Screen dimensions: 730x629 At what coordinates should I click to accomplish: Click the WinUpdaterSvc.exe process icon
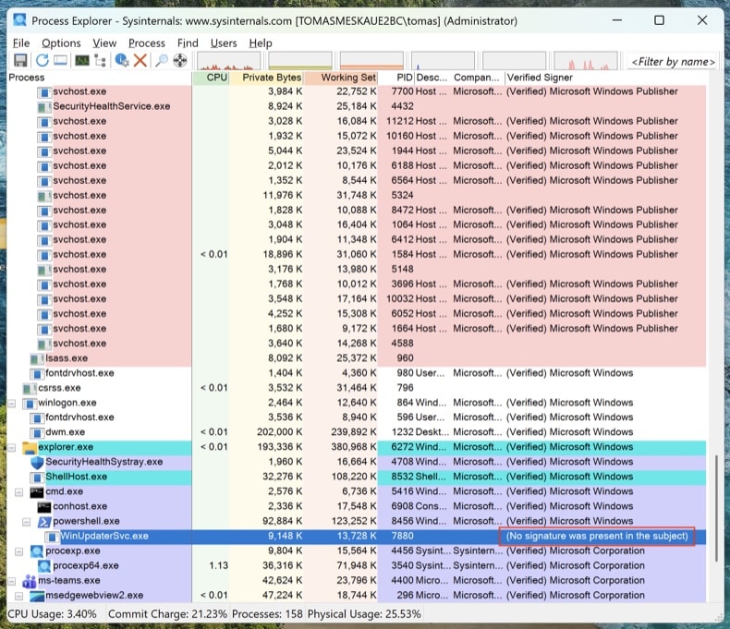click(x=52, y=537)
